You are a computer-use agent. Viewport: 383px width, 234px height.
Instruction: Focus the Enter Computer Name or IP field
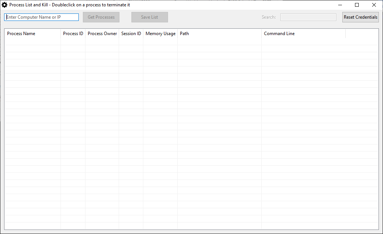click(x=41, y=17)
